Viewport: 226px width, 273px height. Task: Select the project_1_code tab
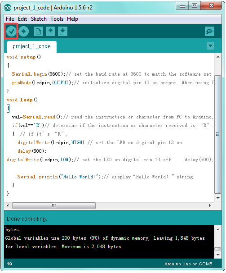(31, 46)
